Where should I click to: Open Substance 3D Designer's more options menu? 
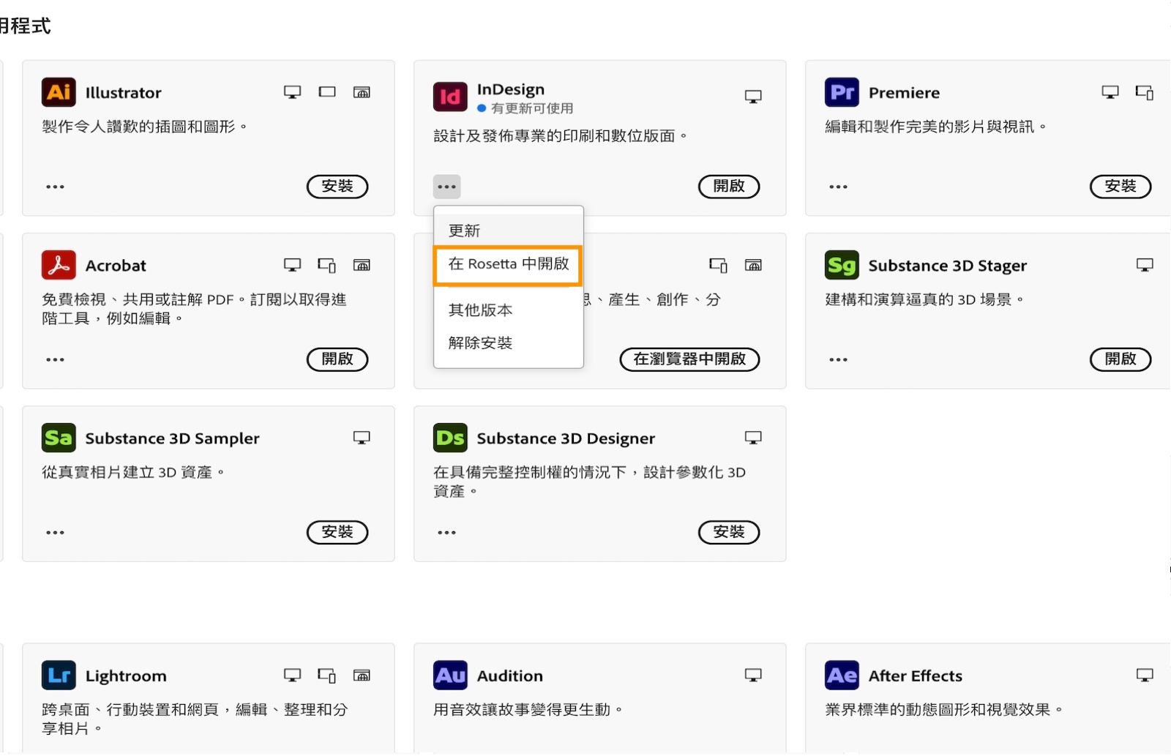(x=446, y=532)
